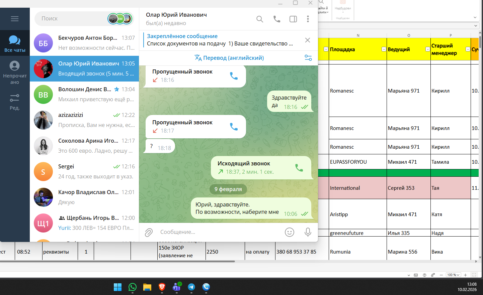Open the Площадка filter dropdown in Excel
483x295 pixels.
click(x=384, y=49)
